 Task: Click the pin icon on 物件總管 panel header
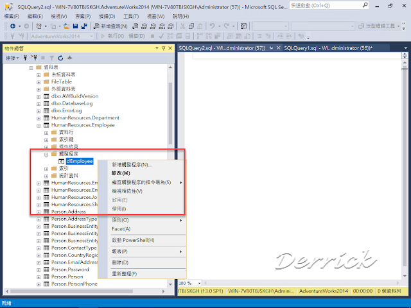tap(163, 48)
